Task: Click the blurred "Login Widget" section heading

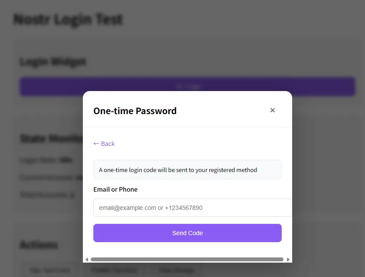Action: tap(53, 62)
